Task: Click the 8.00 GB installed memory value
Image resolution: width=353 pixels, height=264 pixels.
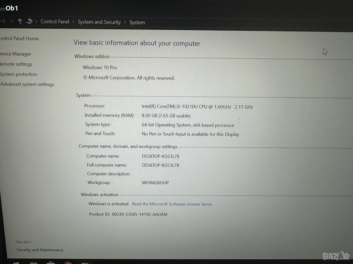Action: click(x=166, y=116)
